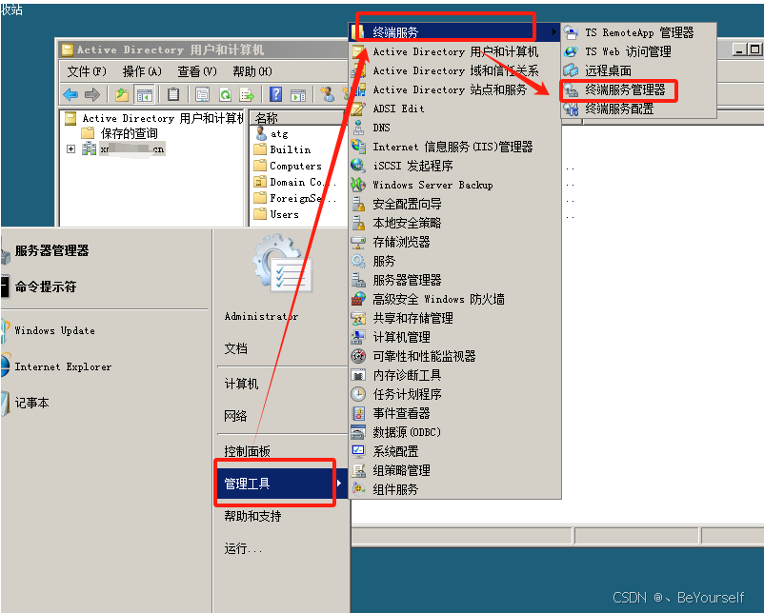Click the 共享和存储管理 icon
The height and width of the screenshot is (613, 764).
(358, 318)
